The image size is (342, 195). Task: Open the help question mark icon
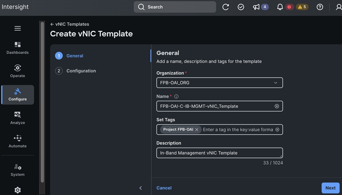pos(320,7)
